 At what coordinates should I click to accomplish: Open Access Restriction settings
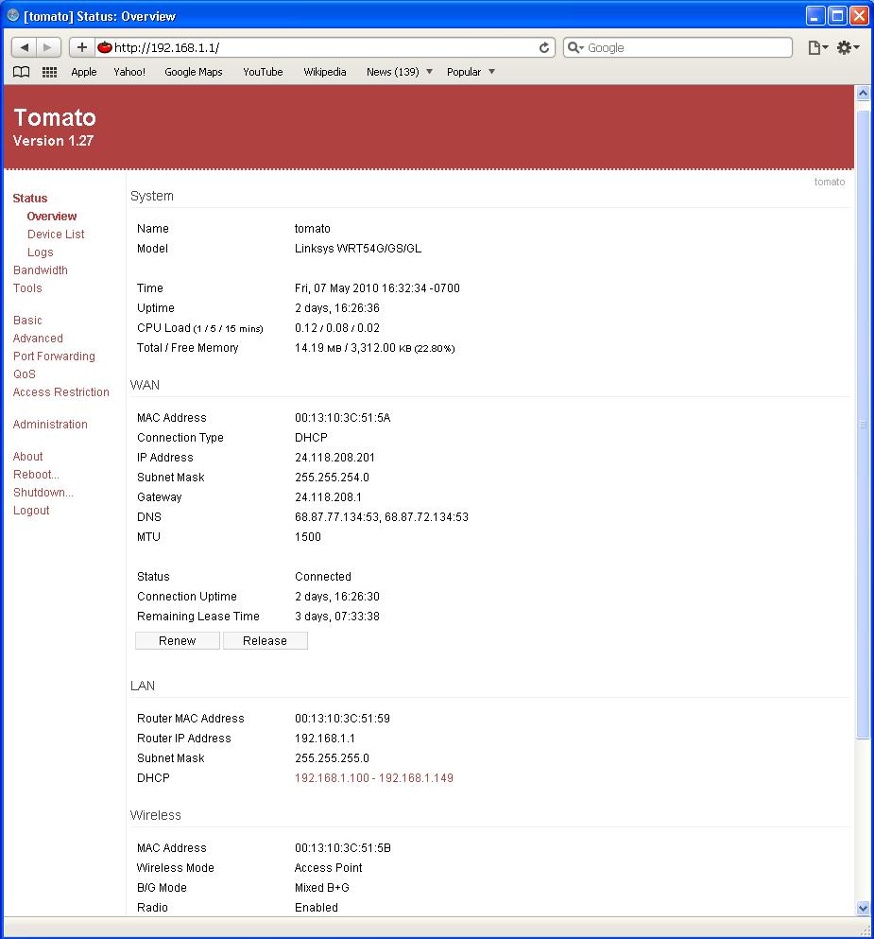click(61, 392)
